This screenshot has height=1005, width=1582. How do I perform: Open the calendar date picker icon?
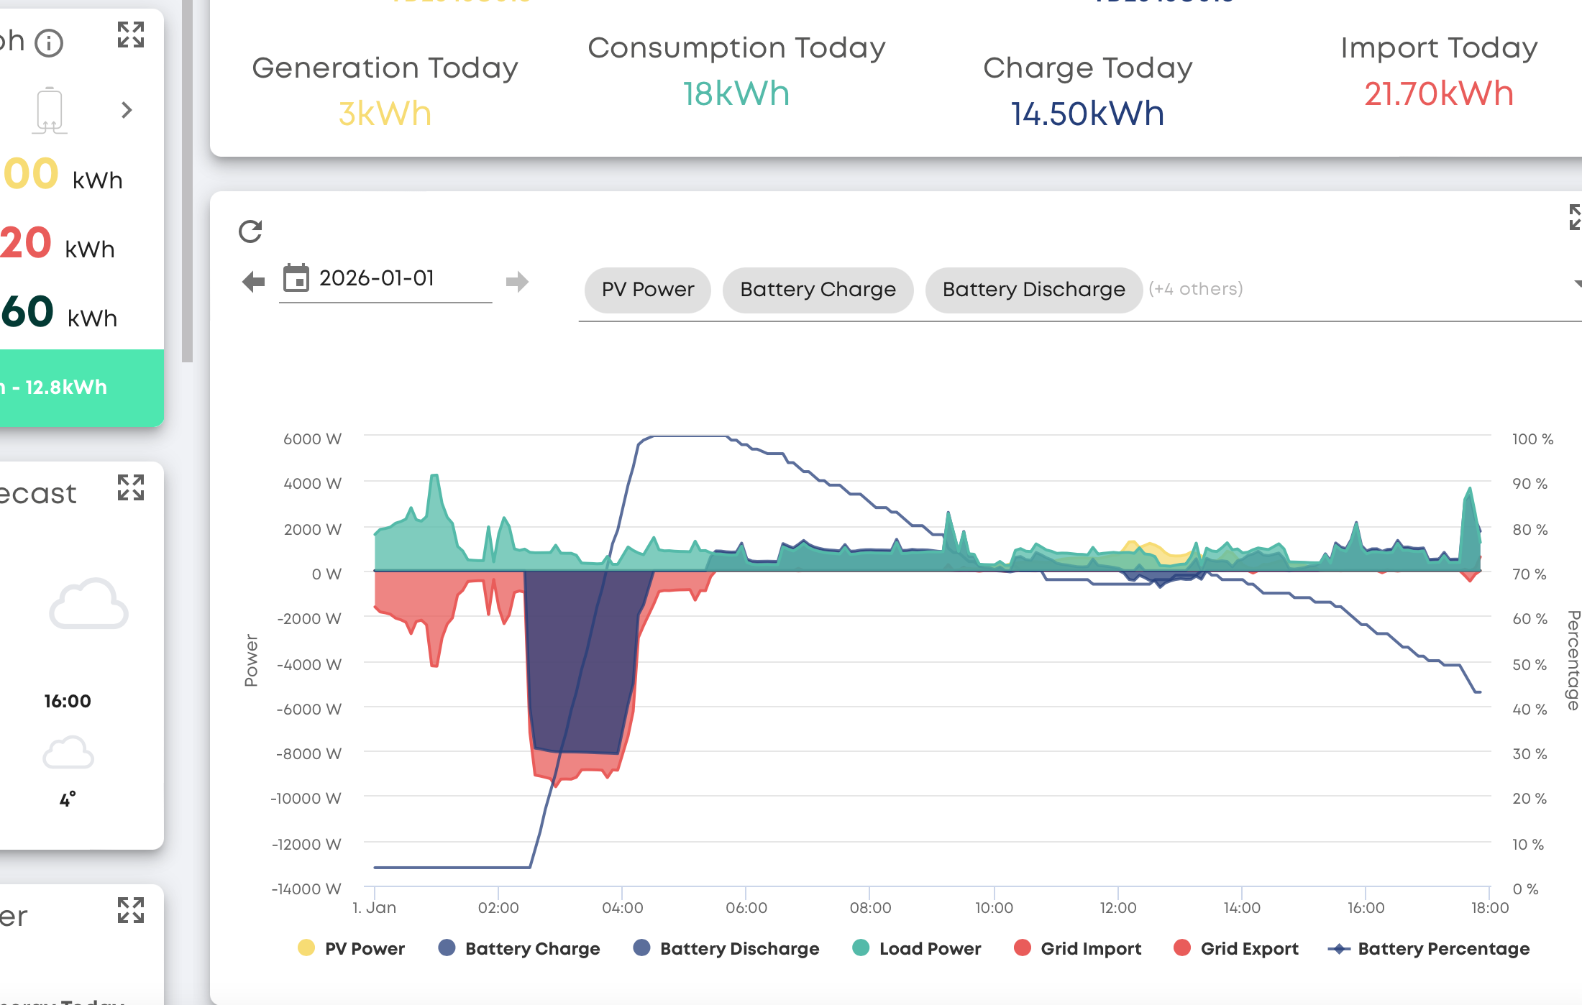296,278
